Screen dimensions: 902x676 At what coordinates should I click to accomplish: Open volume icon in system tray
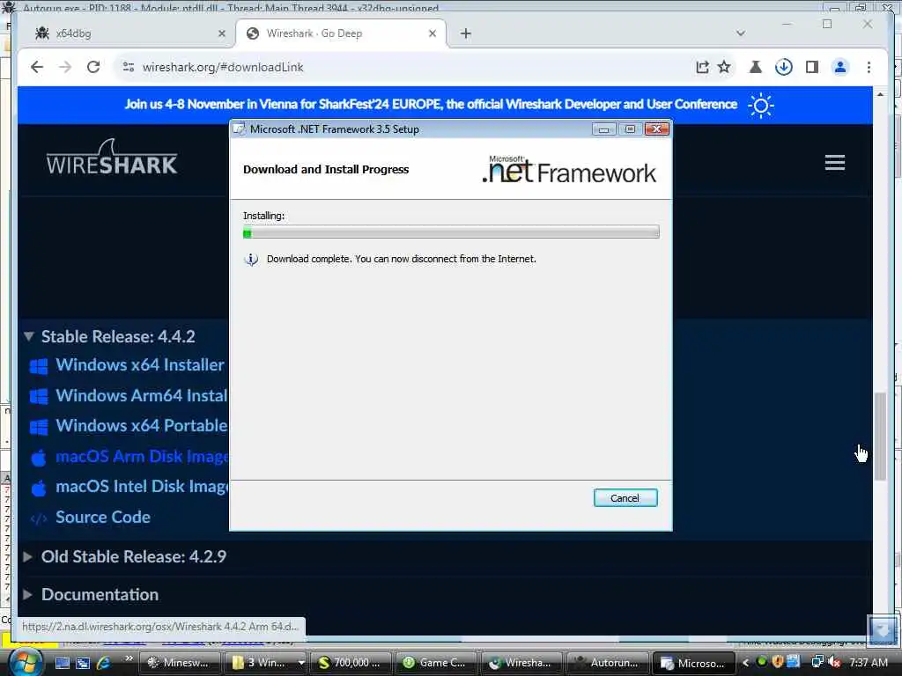[x=834, y=663]
